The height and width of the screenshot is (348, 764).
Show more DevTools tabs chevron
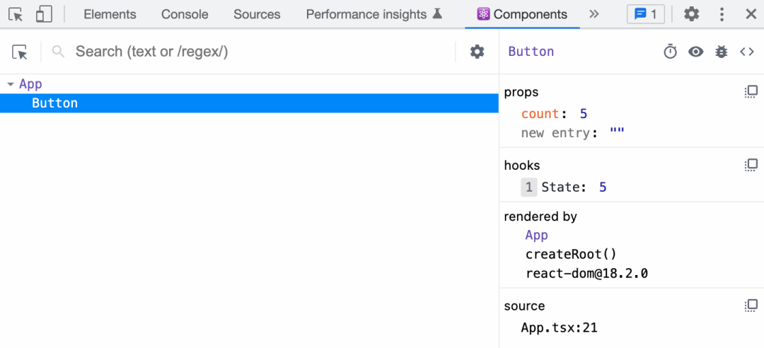pyautogui.click(x=594, y=14)
